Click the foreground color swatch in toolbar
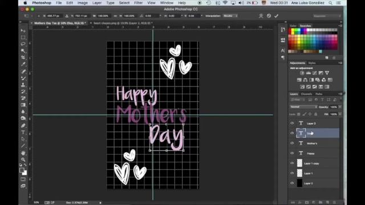The height and width of the screenshot is (205, 365). [x=22, y=170]
